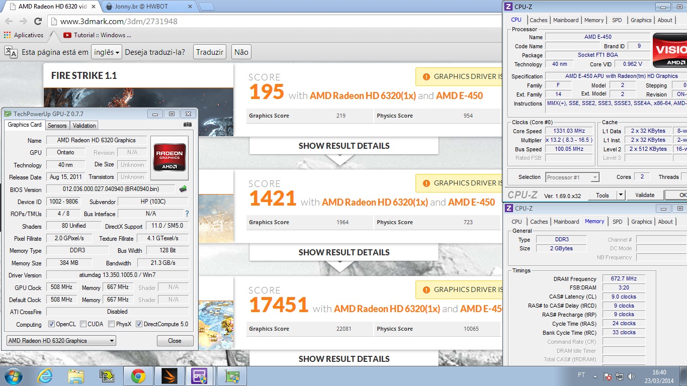The width and height of the screenshot is (687, 386).
Task: Click the volume tray icon
Action: (632, 376)
